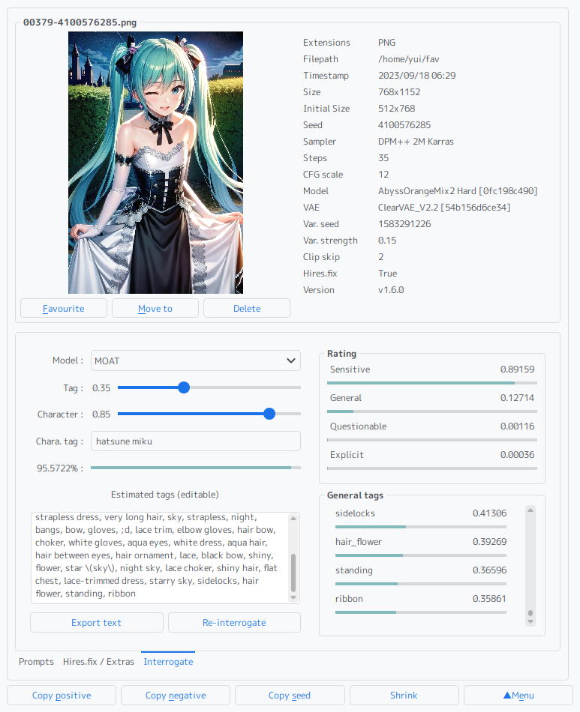This screenshot has height=712, width=580.
Task: Click the ribbon tag entry
Action: 420,603
